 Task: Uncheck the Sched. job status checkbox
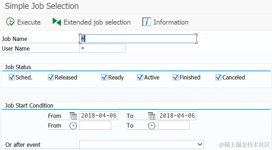point(11,77)
